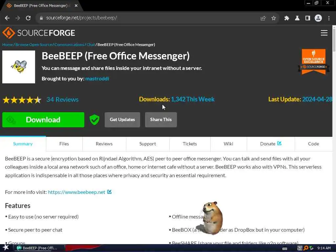This screenshot has width=336, height=252.
Task: Open the Wiki tab
Action: (x=228, y=144)
